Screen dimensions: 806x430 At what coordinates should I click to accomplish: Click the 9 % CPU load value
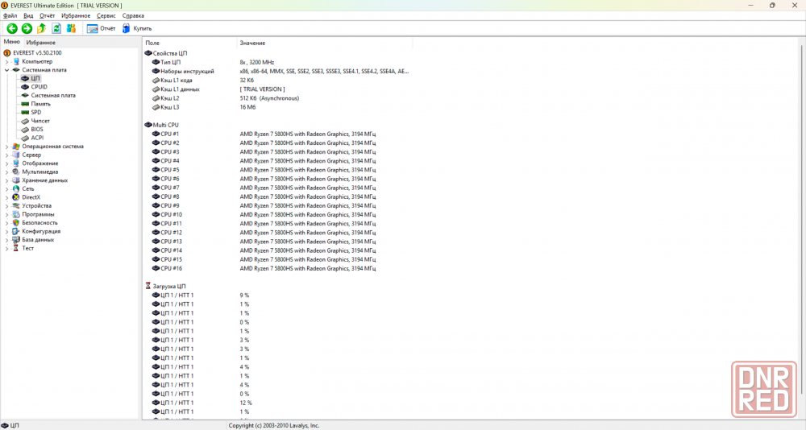244,296
